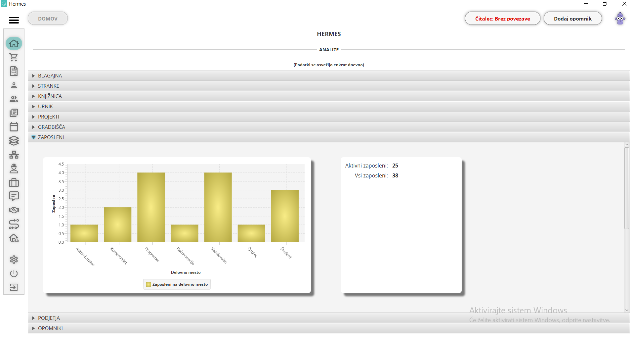The height and width of the screenshot is (339, 635).
Task: Expand the GRADBIŠČA section
Action: pyautogui.click(x=329, y=127)
